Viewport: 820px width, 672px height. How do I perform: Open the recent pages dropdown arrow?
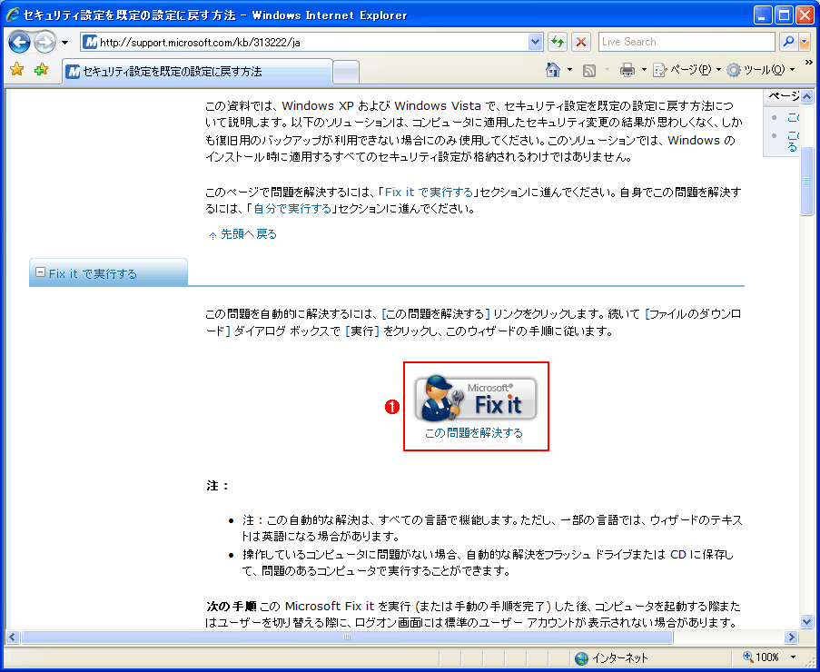[x=64, y=43]
